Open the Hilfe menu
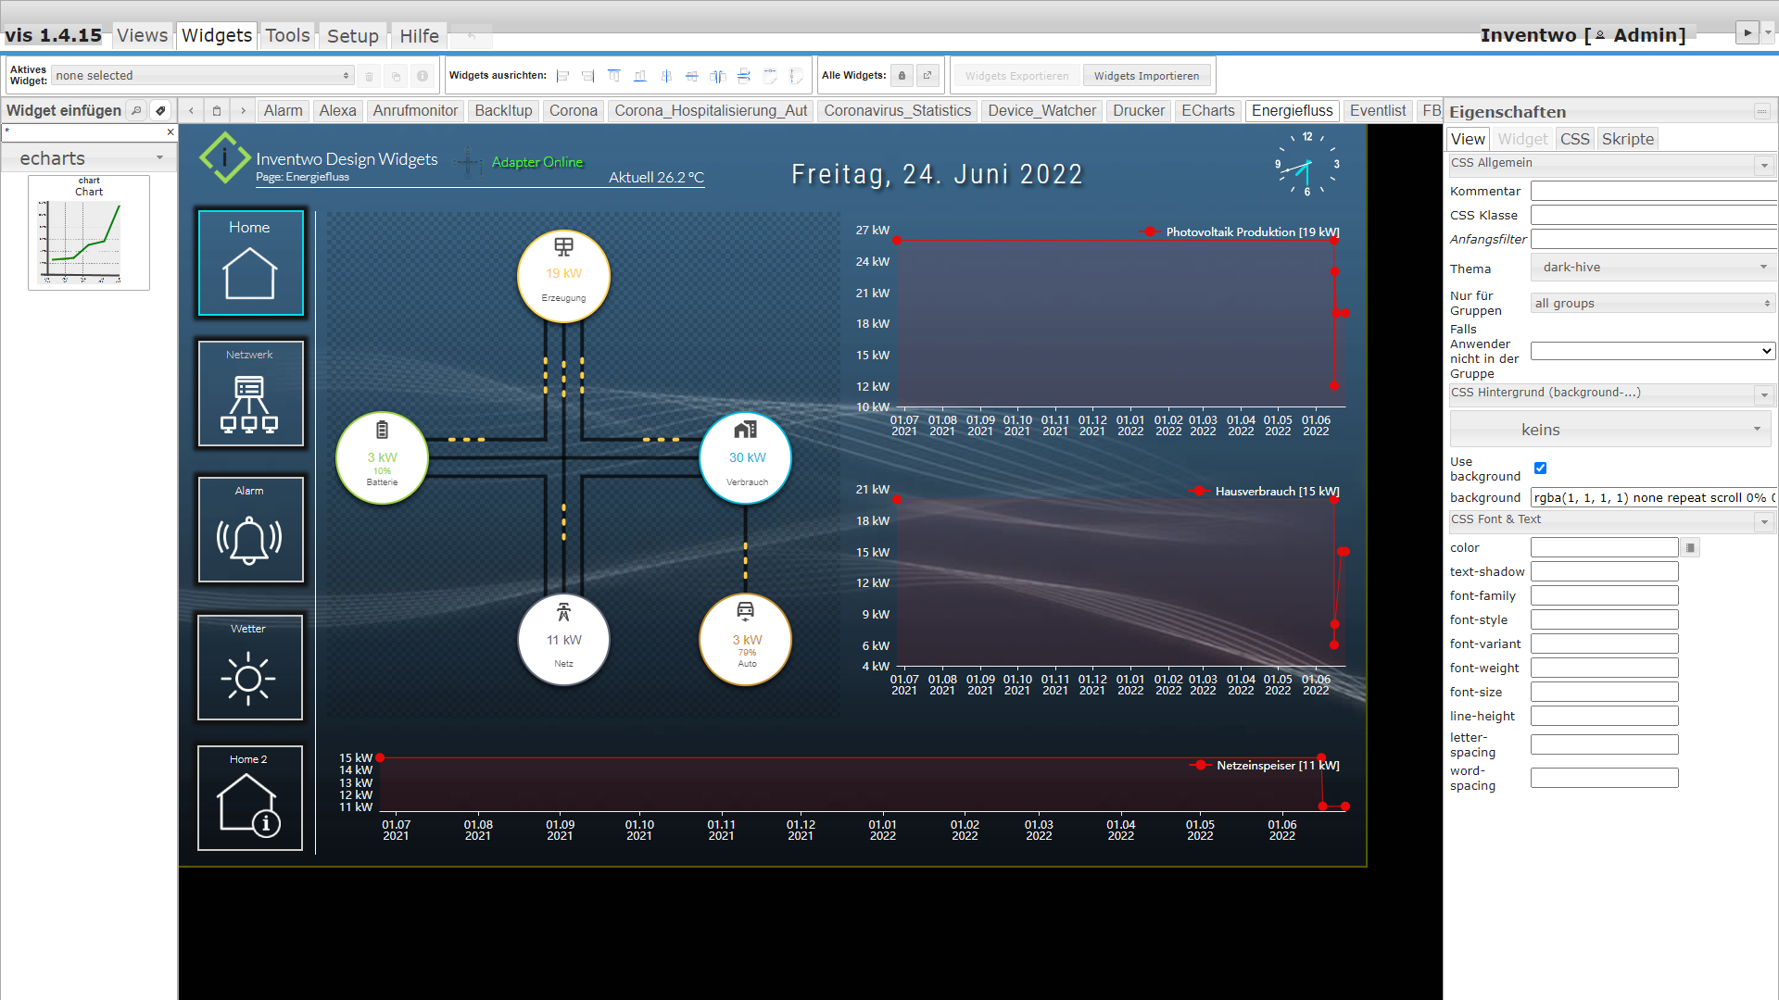This screenshot has height=1000, width=1779. [x=419, y=36]
